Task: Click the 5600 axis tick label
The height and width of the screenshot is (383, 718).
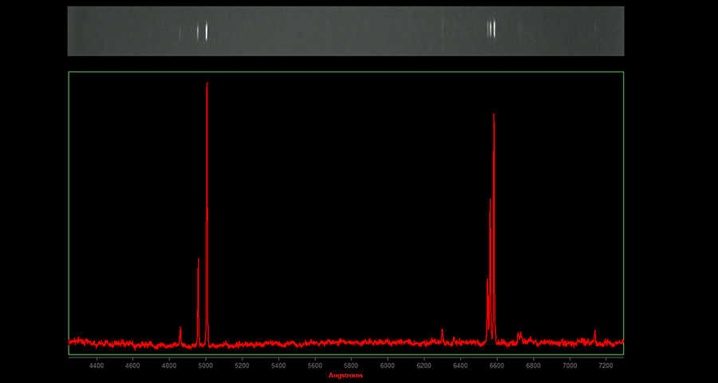Action: [x=314, y=365]
